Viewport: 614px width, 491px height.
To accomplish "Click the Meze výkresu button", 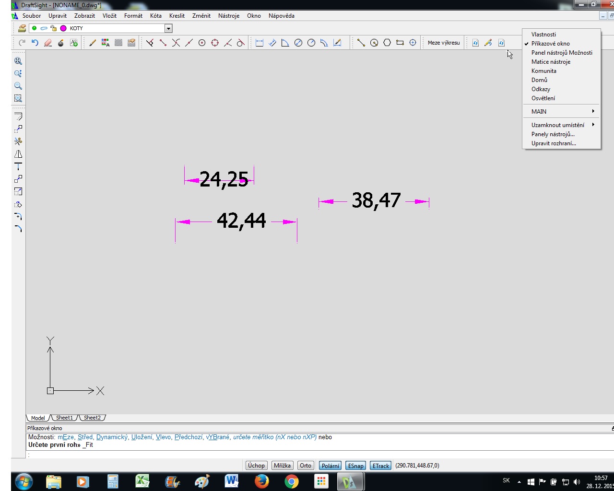I will [x=443, y=43].
